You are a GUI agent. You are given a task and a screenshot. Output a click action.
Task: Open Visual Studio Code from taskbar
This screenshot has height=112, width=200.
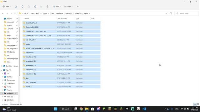(144, 109)
